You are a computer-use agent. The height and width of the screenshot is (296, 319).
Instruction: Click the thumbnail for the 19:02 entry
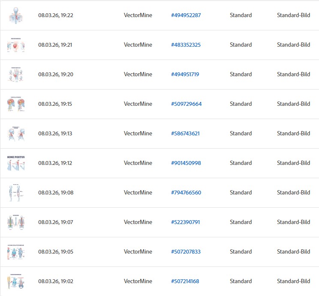(15, 281)
